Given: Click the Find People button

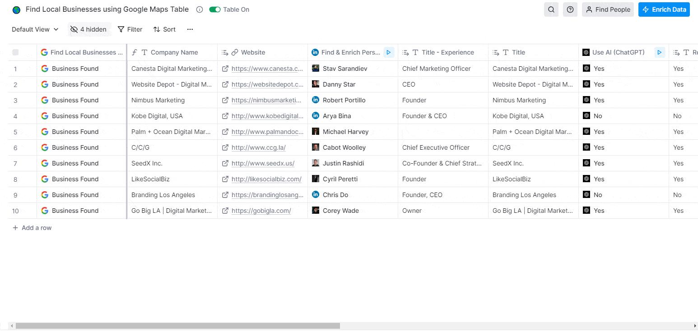Looking at the screenshot, I should coord(608,9).
